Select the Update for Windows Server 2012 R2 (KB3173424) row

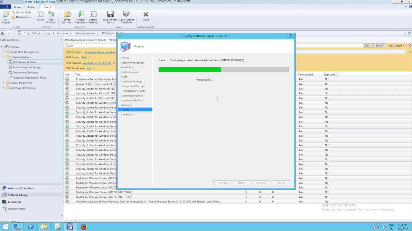(238, 197)
